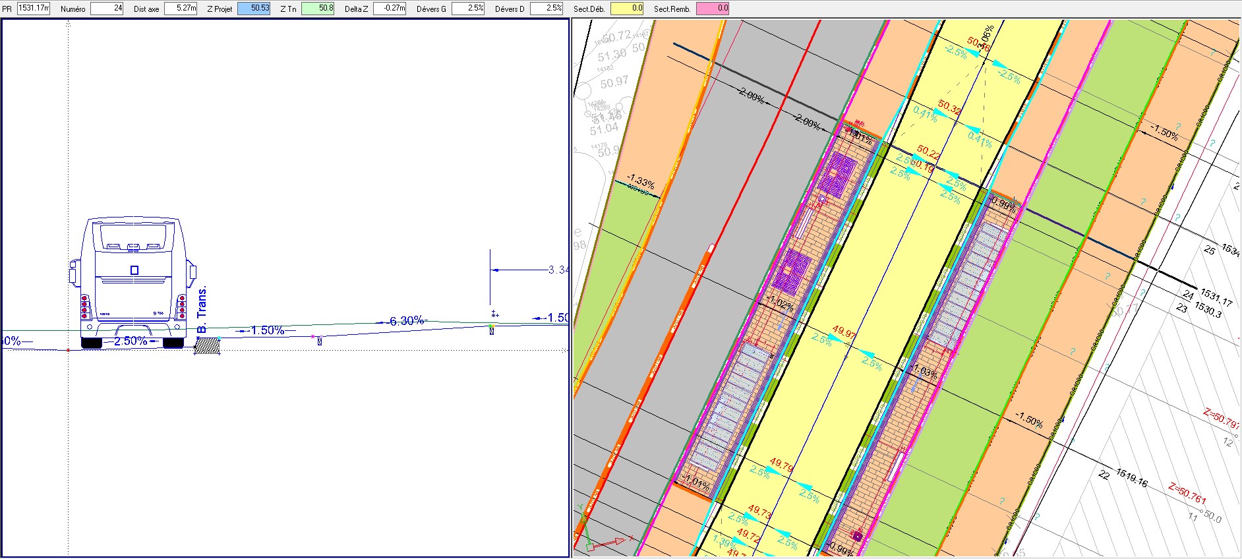This screenshot has width=1242, height=559.
Task: Select the Dévers D percentage field
Action: tap(547, 9)
